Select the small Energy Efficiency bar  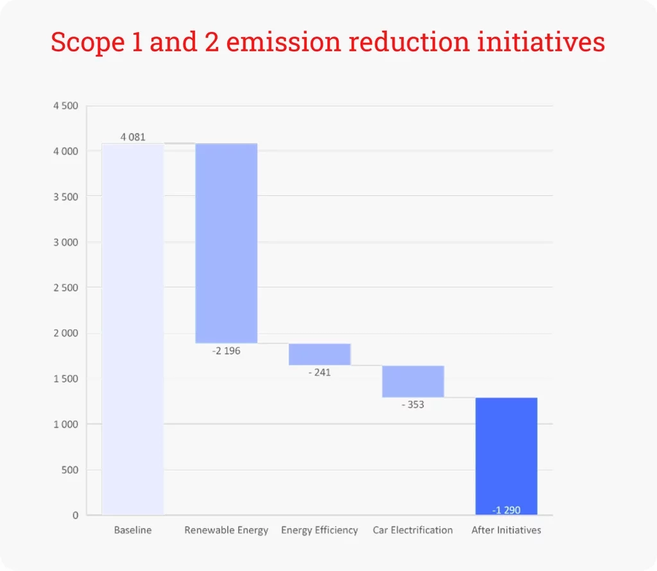[320, 354]
